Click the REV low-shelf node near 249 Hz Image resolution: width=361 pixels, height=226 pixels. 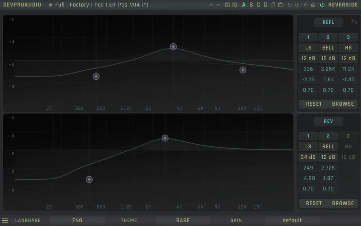[x=89, y=179]
